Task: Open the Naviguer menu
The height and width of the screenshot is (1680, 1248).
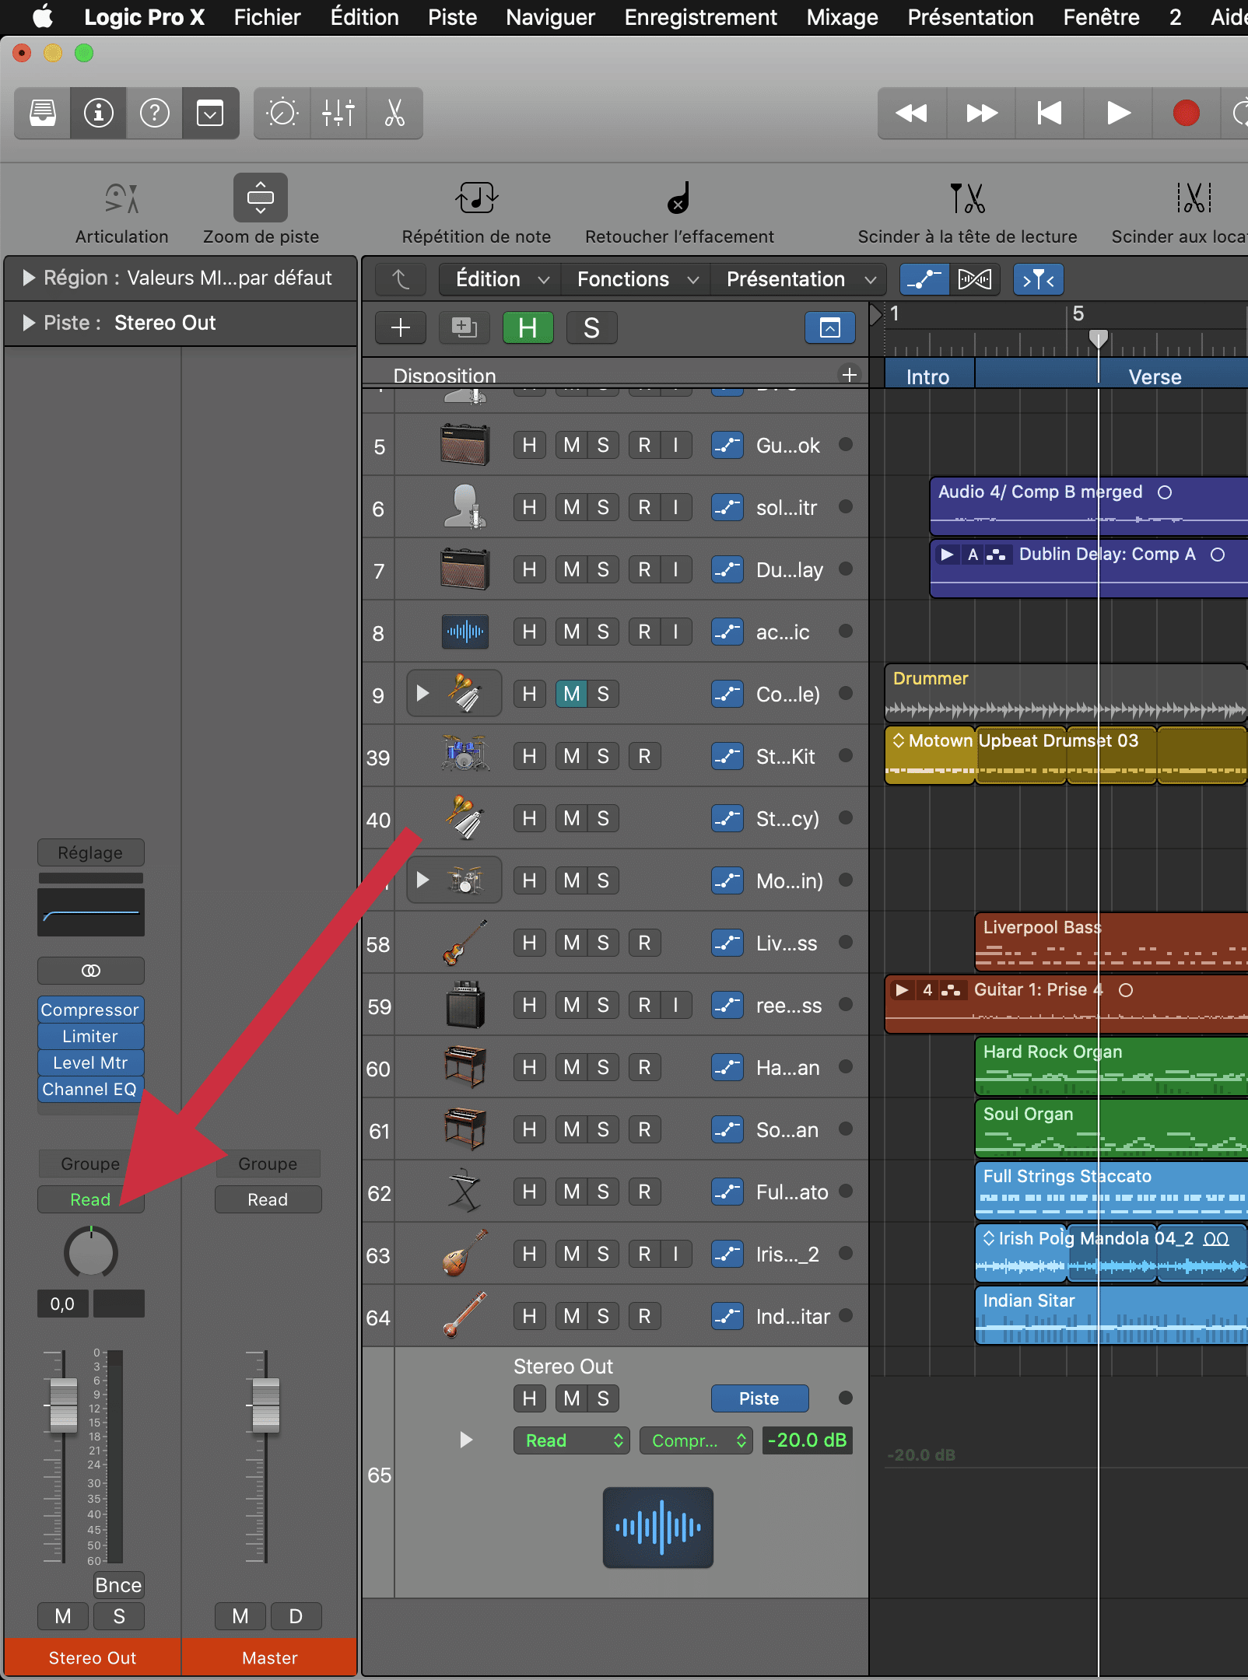Action: click(550, 17)
